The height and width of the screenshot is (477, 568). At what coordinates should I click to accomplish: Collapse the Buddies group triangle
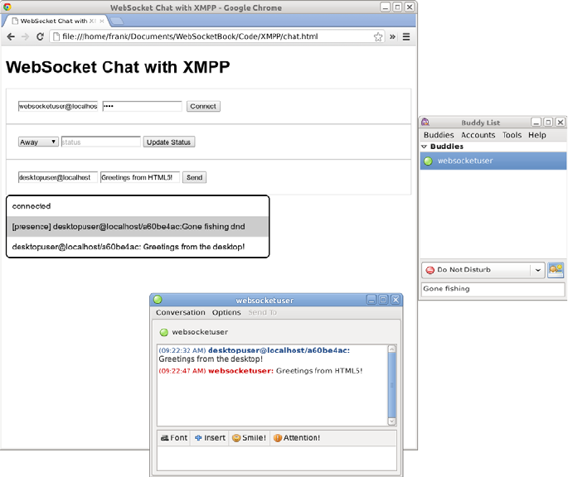pyautogui.click(x=425, y=147)
